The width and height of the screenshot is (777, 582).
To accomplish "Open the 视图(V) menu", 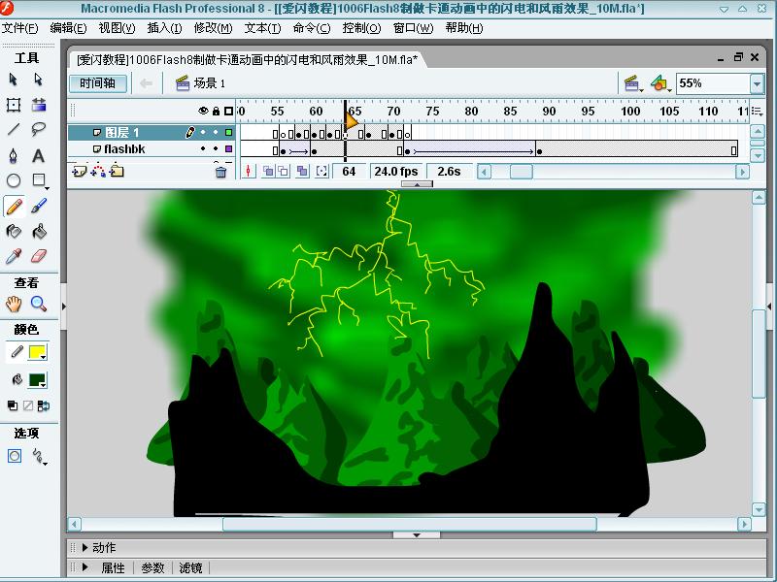I will 117,28.
